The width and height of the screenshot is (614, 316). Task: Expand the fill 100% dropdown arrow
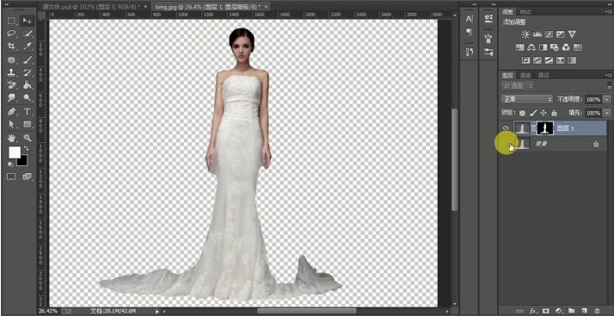pyautogui.click(x=607, y=113)
